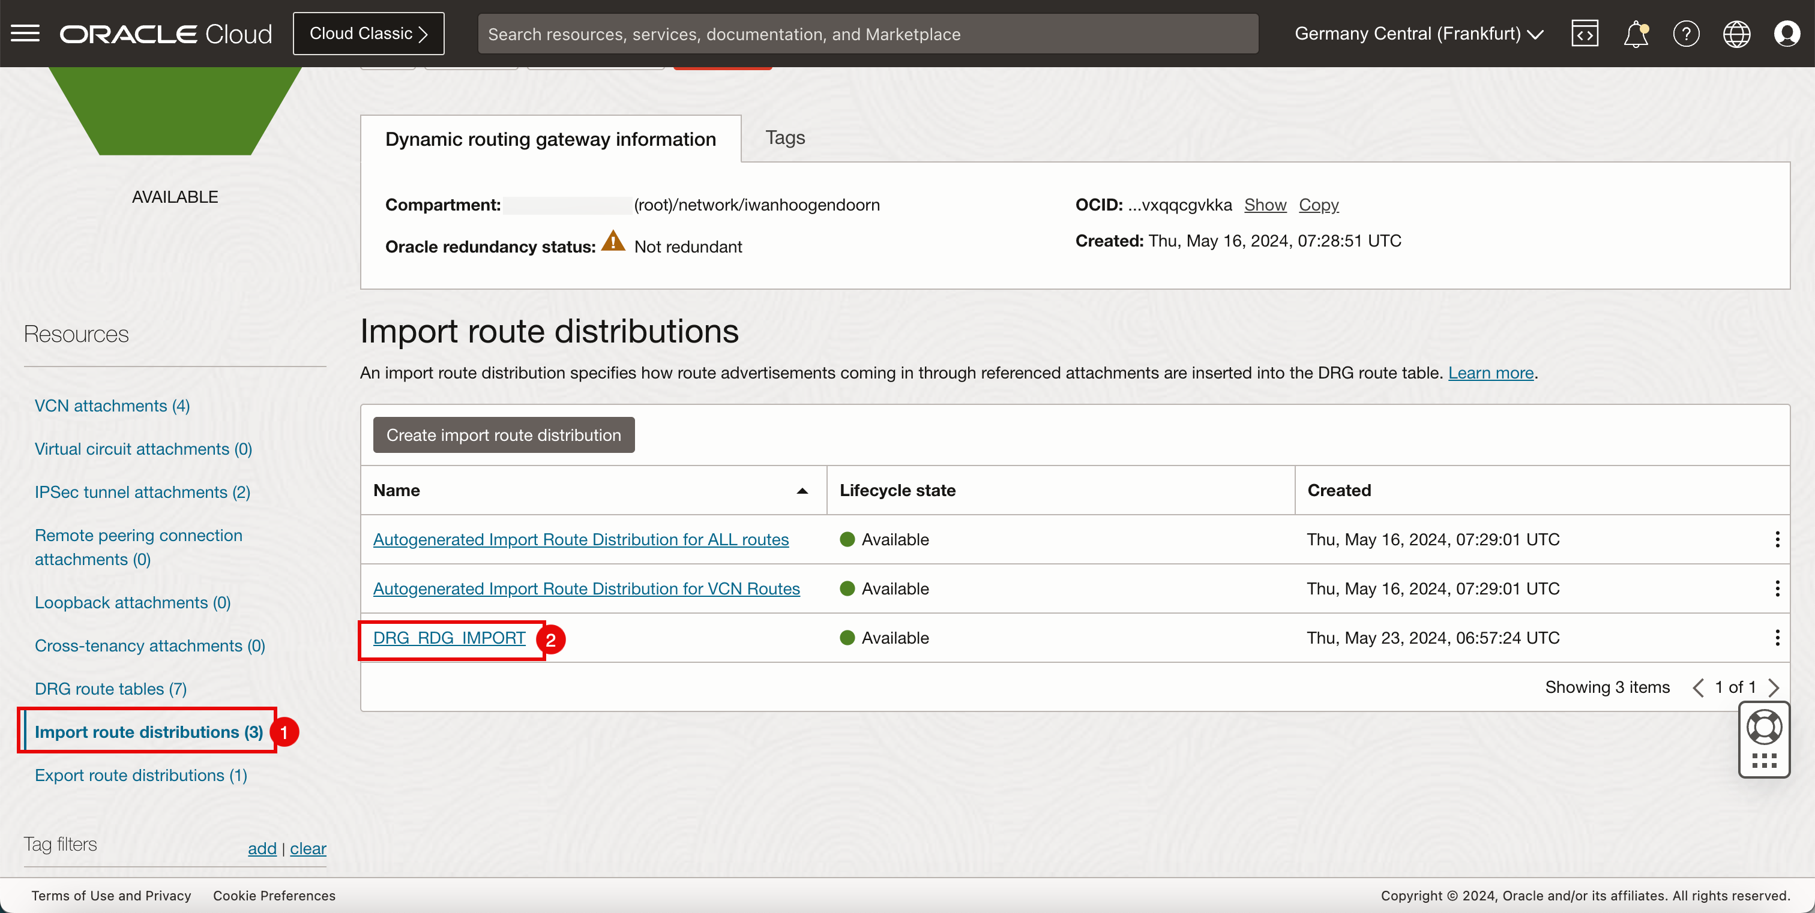This screenshot has height=913, width=1815.
Task: Click the Cloud Classic dropdown toggle
Action: tap(368, 32)
